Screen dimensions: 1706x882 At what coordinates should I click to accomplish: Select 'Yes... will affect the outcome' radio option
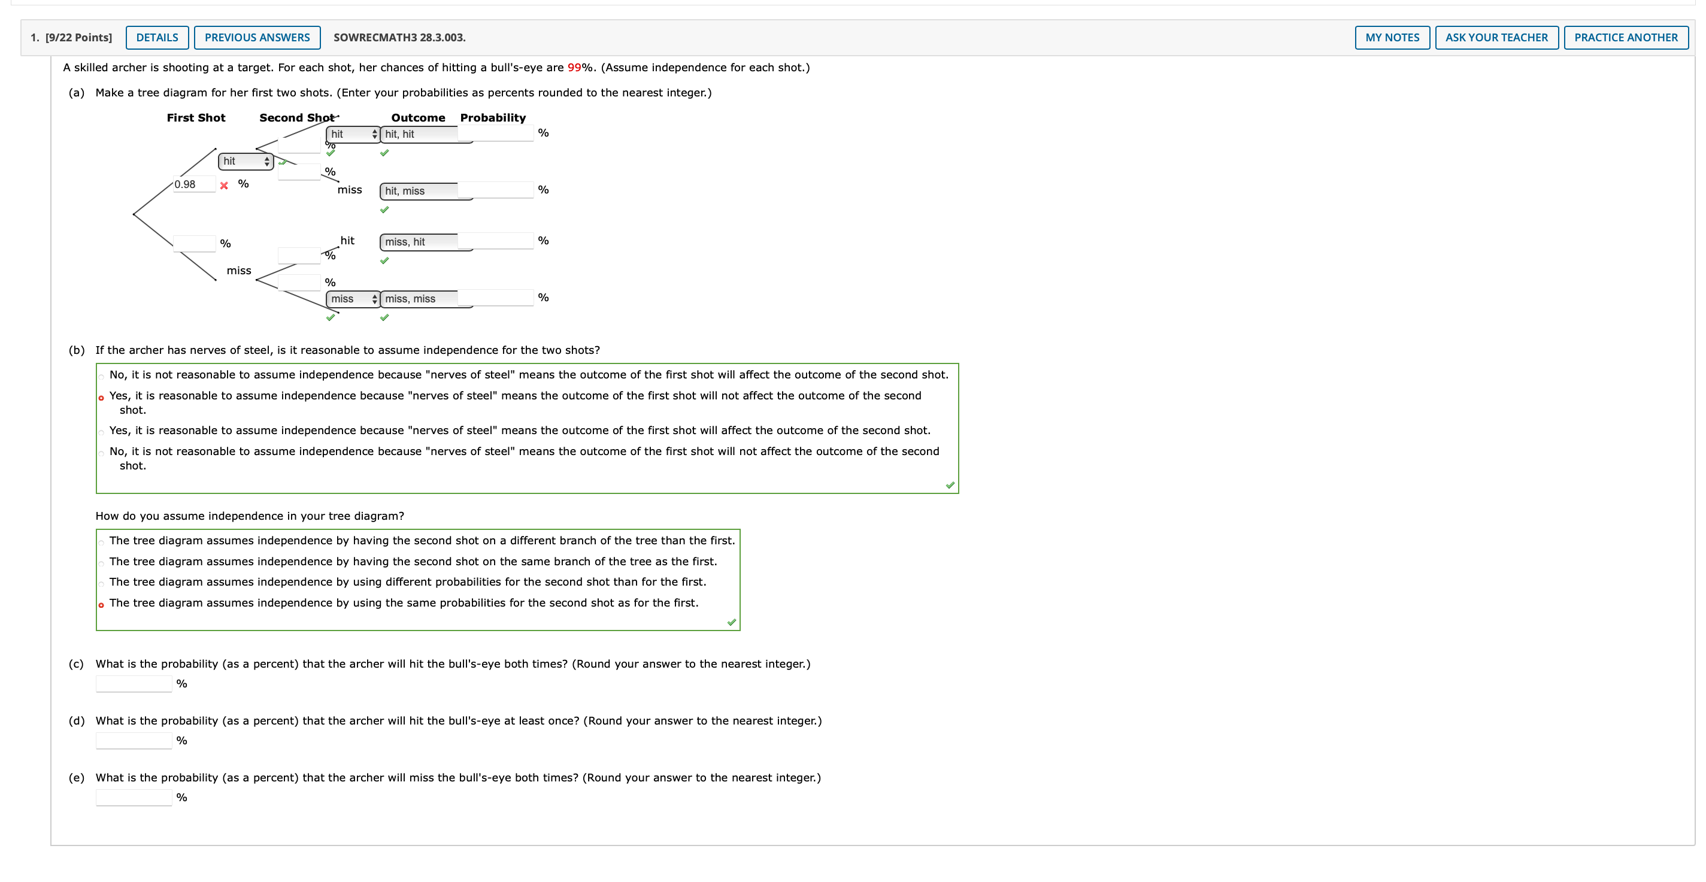point(101,432)
